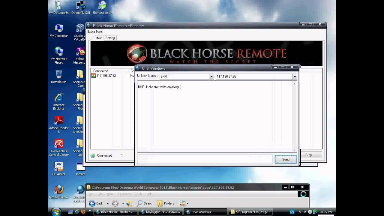The width and height of the screenshot is (384, 216).
Task: Click the green Connected status globe
Action: tap(93, 155)
